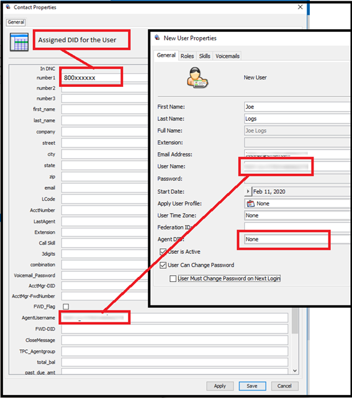Image resolution: width=352 pixels, height=398 pixels.
Task: Click the last_name input field
Action: pos(104,120)
